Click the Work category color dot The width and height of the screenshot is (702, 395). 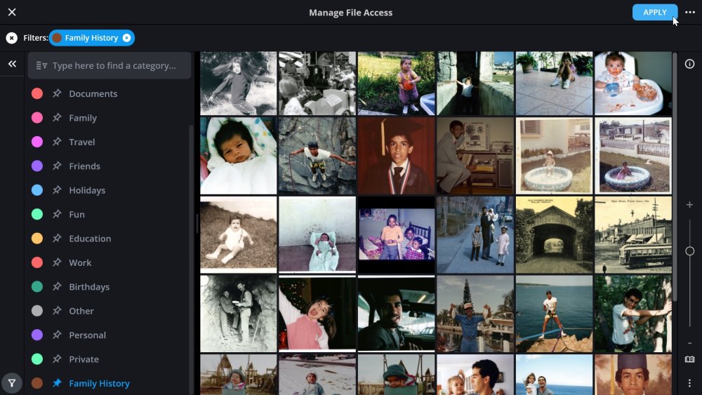pyautogui.click(x=37, y=262)
